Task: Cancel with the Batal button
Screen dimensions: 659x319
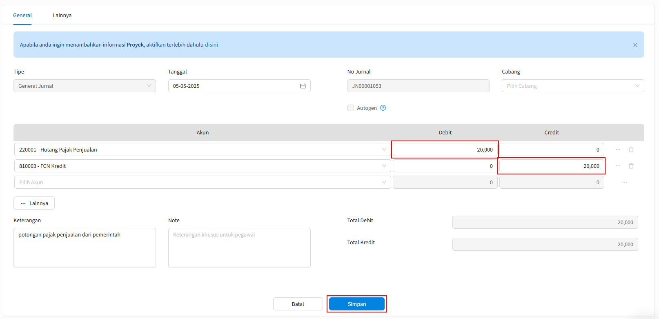Action: point(298,304)
